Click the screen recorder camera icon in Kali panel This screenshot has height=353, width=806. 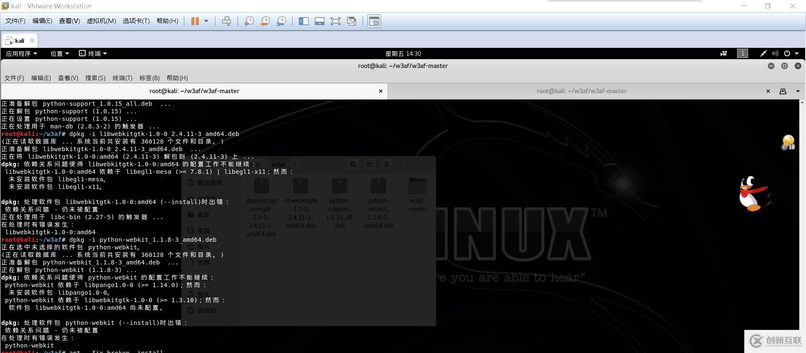pyautogui.click(x=724, y=53)
